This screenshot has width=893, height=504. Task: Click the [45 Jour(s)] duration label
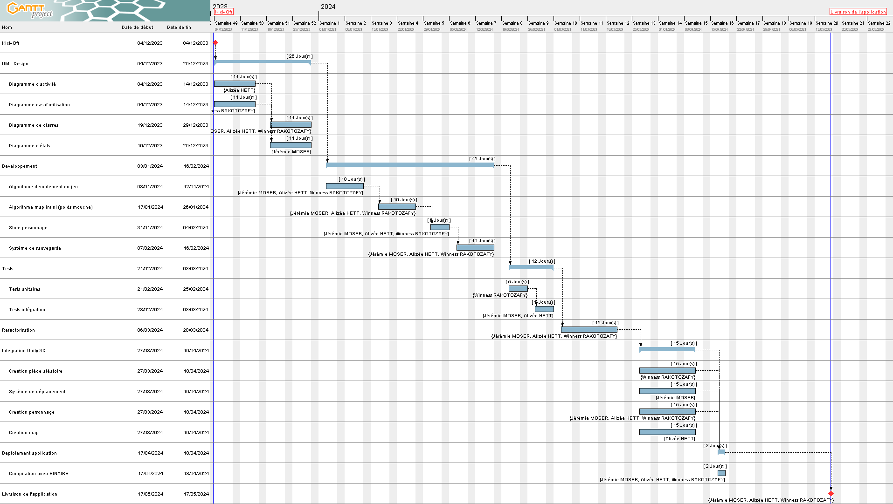482,159
